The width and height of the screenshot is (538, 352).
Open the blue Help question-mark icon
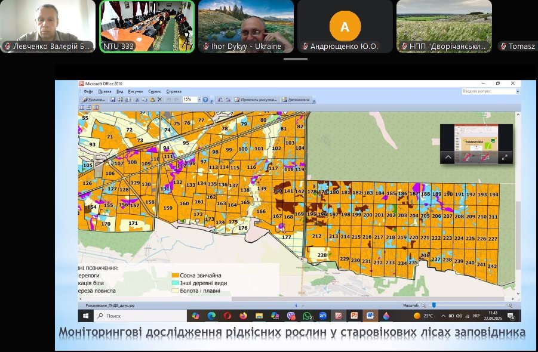coord(205,100)
